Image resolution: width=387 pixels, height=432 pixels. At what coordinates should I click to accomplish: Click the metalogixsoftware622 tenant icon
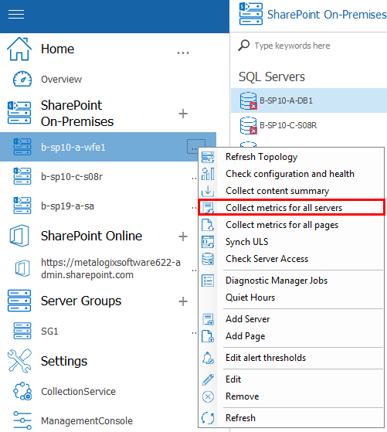click(22, 268)
